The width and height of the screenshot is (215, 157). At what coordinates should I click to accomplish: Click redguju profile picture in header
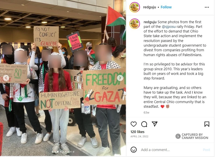coord(135,7)
